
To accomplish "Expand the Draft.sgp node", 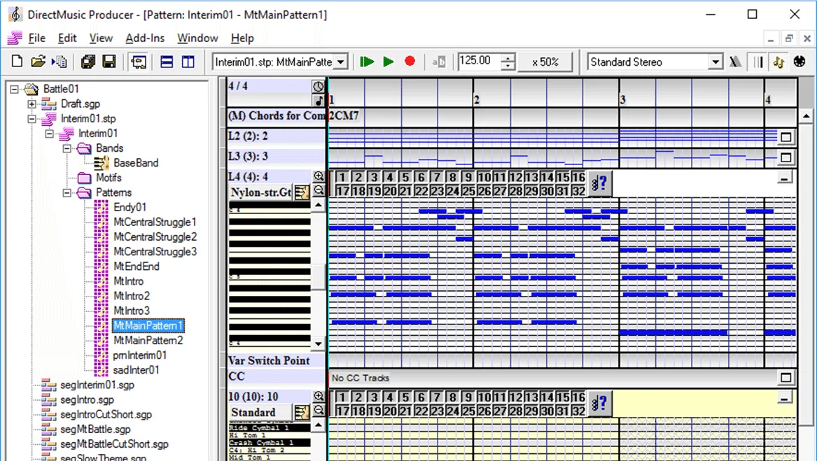I will point(32,104).
